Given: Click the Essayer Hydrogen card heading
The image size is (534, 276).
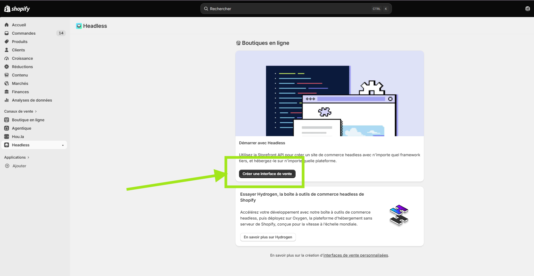Looking at the screenshot, I should click(302, 197).
